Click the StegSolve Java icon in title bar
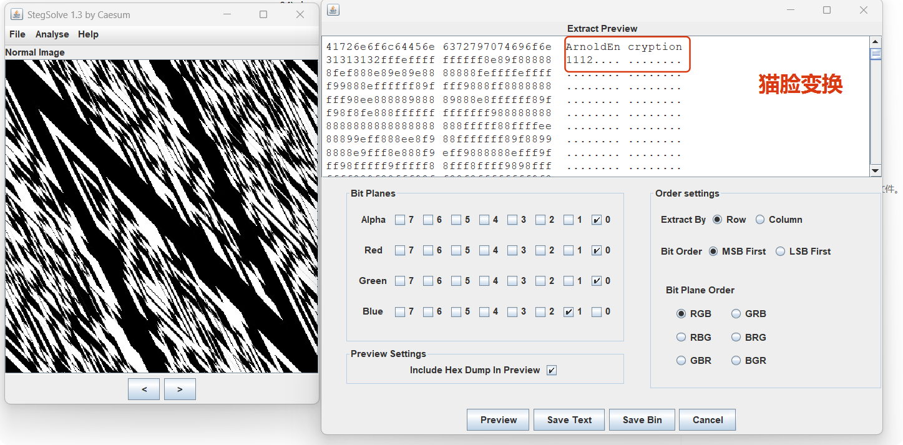 pyautogui.click(x=16, y=14)
